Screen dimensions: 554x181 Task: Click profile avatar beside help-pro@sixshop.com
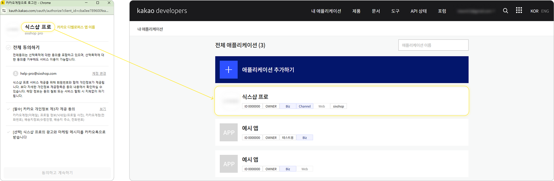15,73
